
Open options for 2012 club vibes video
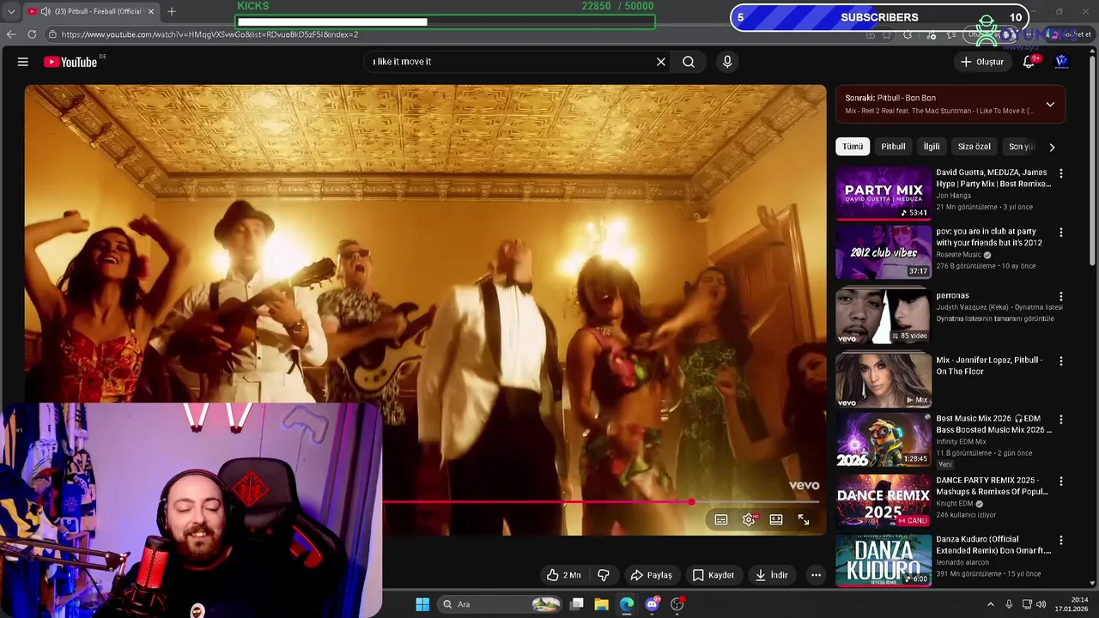1061,233
